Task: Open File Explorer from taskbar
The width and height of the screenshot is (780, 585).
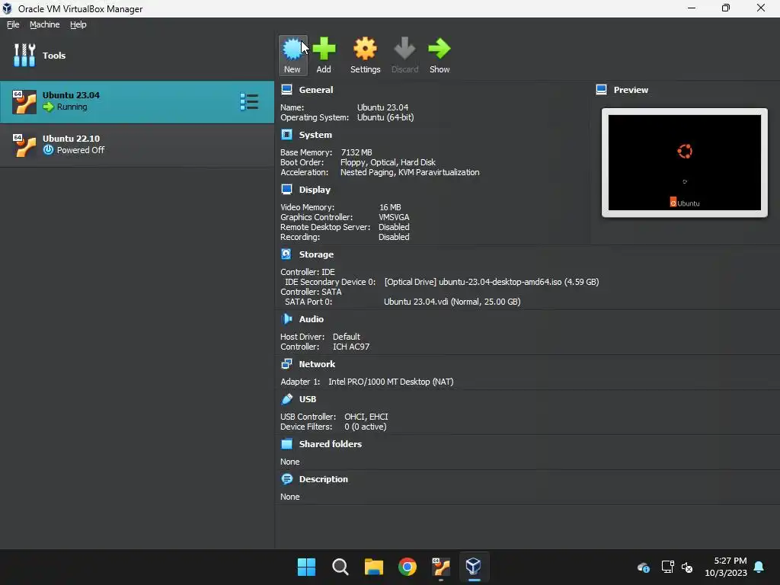Action: pos(373,567)
